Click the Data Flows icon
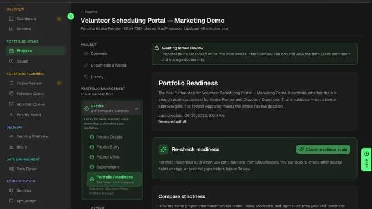This screenshot has height=209, width=372. point(11,169)
